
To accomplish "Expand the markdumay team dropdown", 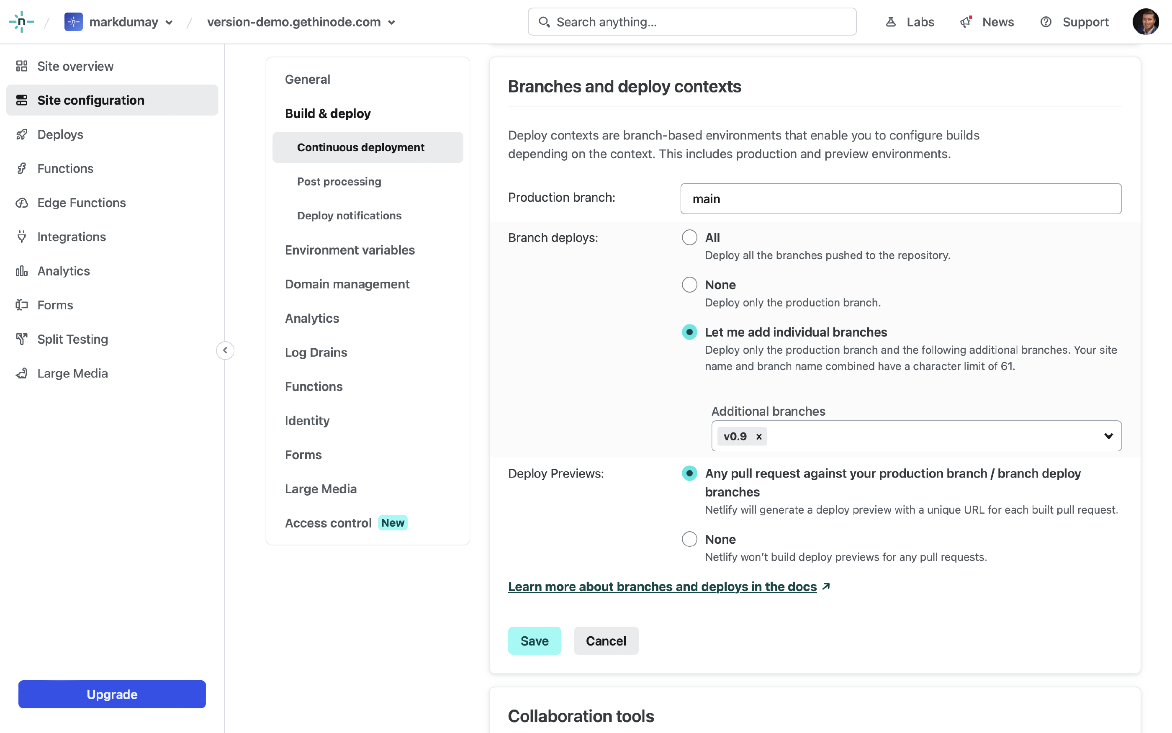I will (169, 22).
